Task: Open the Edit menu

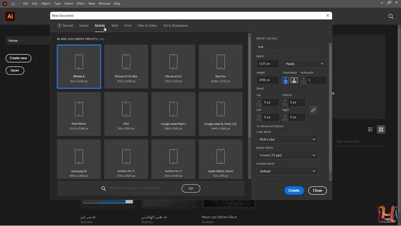Action: point(34,4)
